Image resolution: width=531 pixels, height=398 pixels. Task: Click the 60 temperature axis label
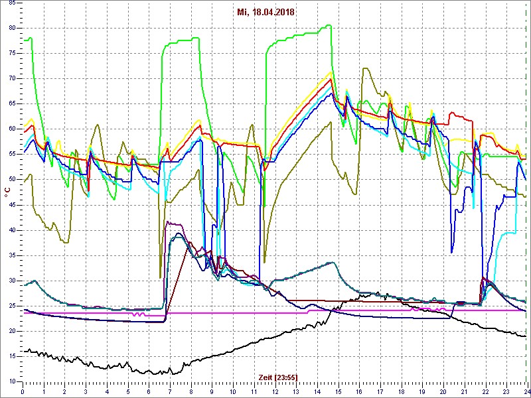point(11,129)
